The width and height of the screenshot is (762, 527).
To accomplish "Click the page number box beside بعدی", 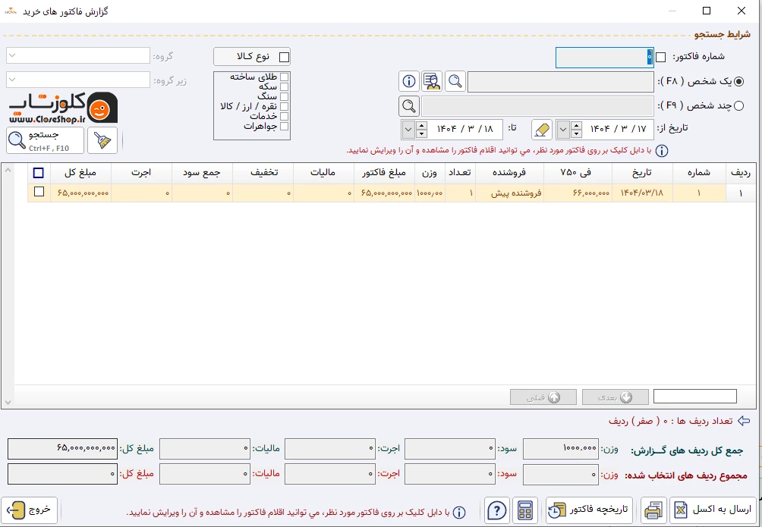I will coord(695,397).
